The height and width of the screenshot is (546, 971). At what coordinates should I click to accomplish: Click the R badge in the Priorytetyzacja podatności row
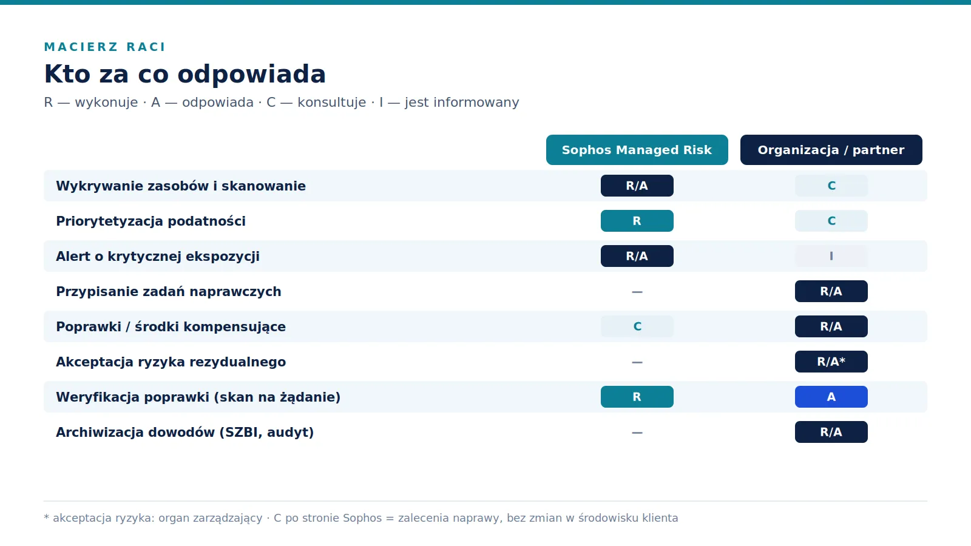point(637,221)
